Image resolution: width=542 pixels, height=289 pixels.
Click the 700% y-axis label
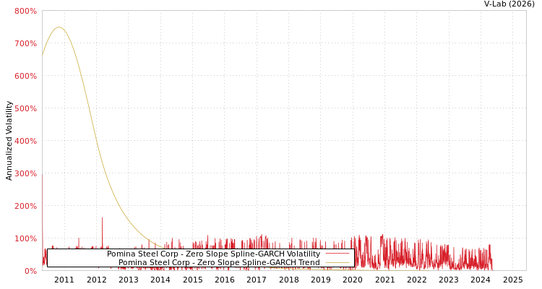(x=25, y=43)
